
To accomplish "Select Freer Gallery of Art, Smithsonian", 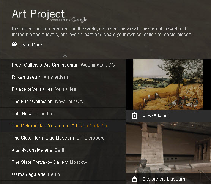I will tap(63, 65).
